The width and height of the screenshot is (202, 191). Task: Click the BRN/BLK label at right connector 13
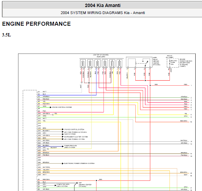coord(184,153)
